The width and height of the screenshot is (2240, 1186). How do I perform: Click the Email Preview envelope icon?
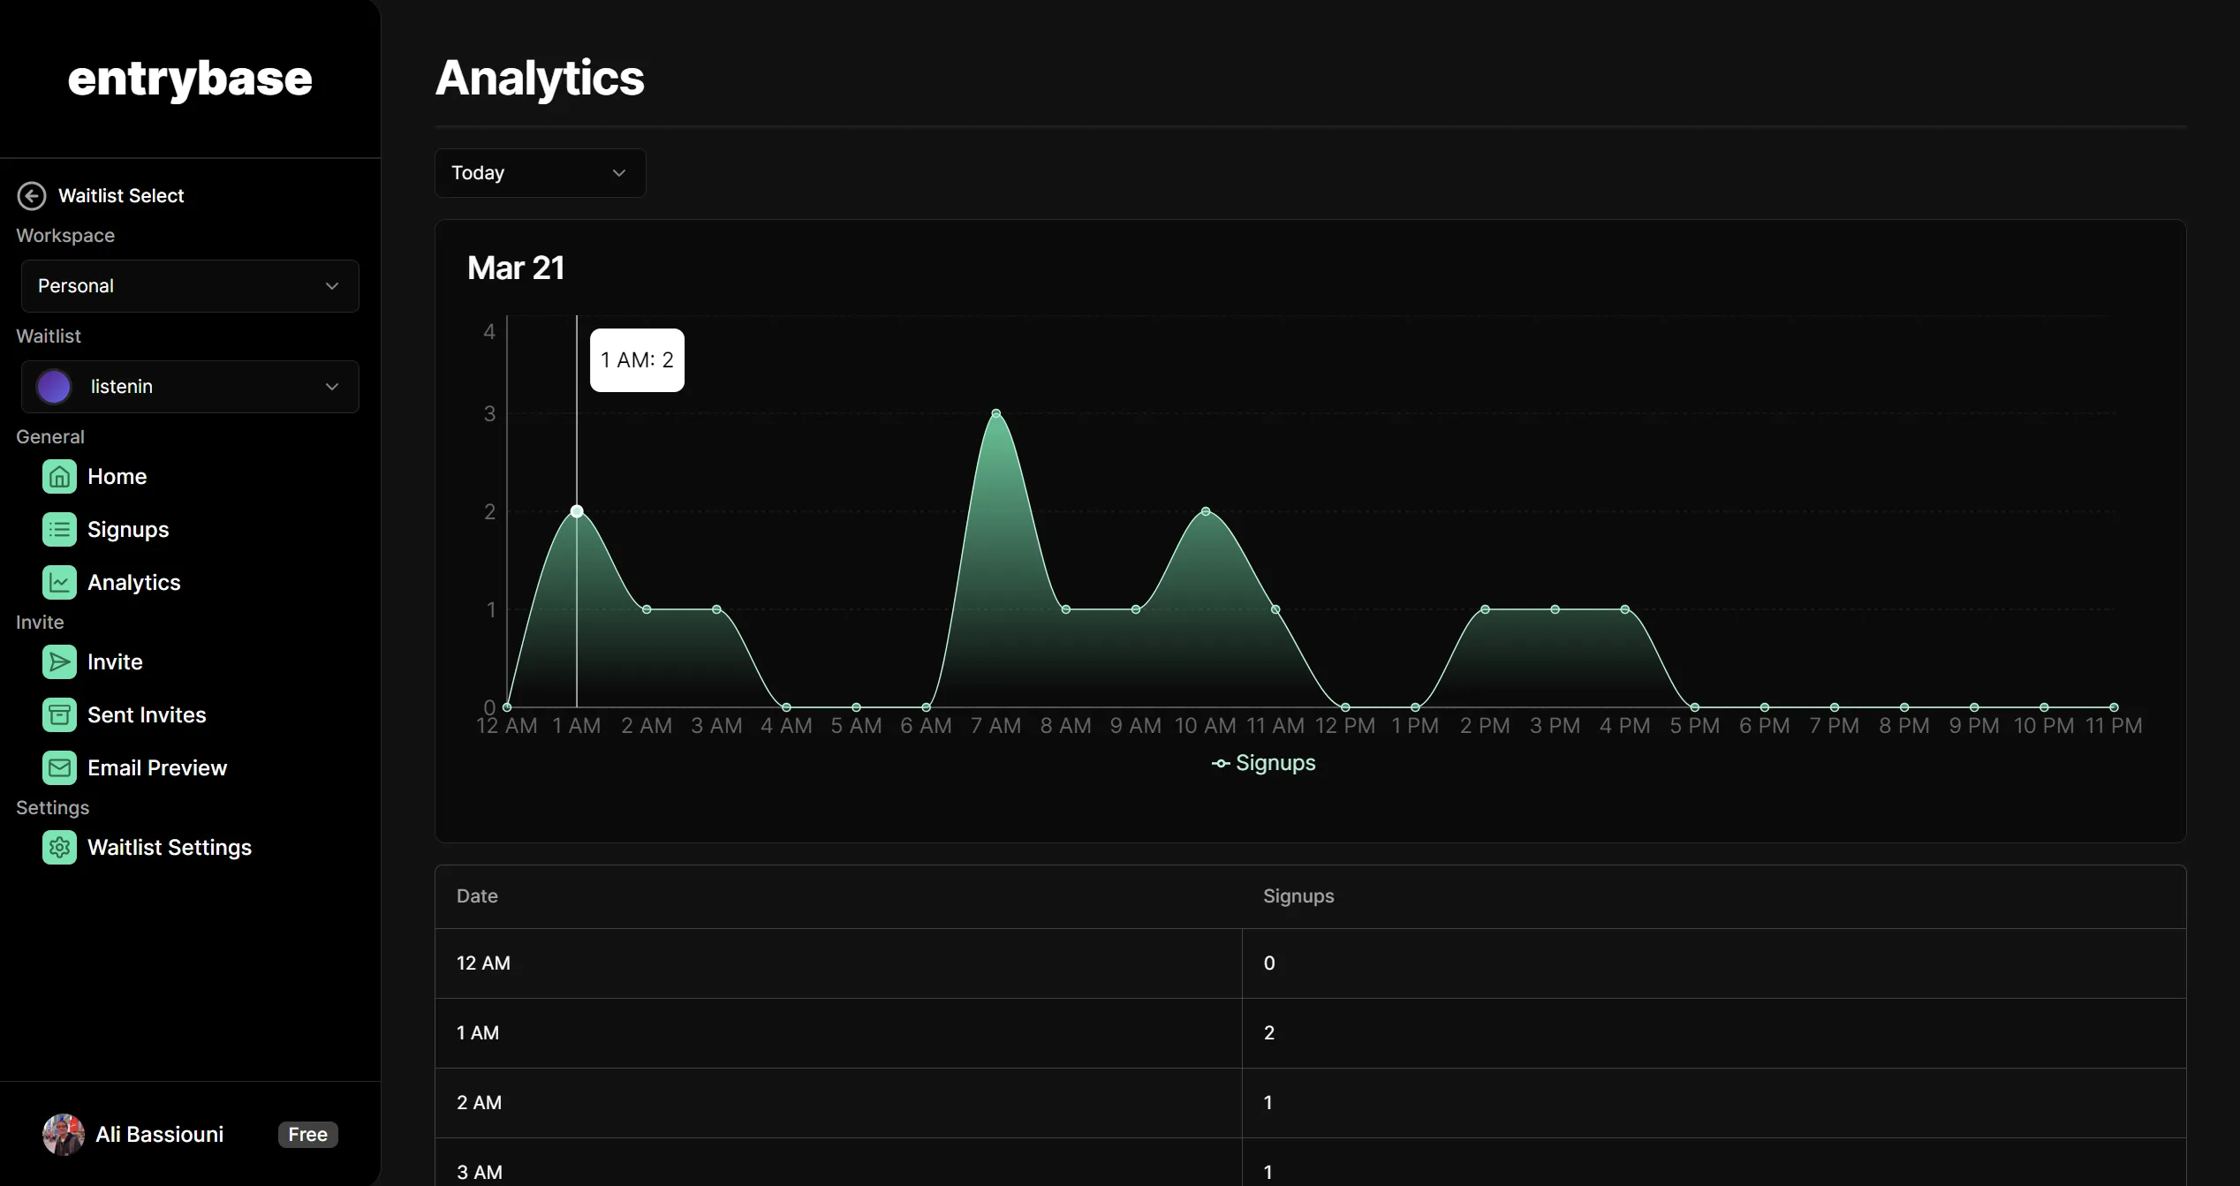[x=59, y=768]
